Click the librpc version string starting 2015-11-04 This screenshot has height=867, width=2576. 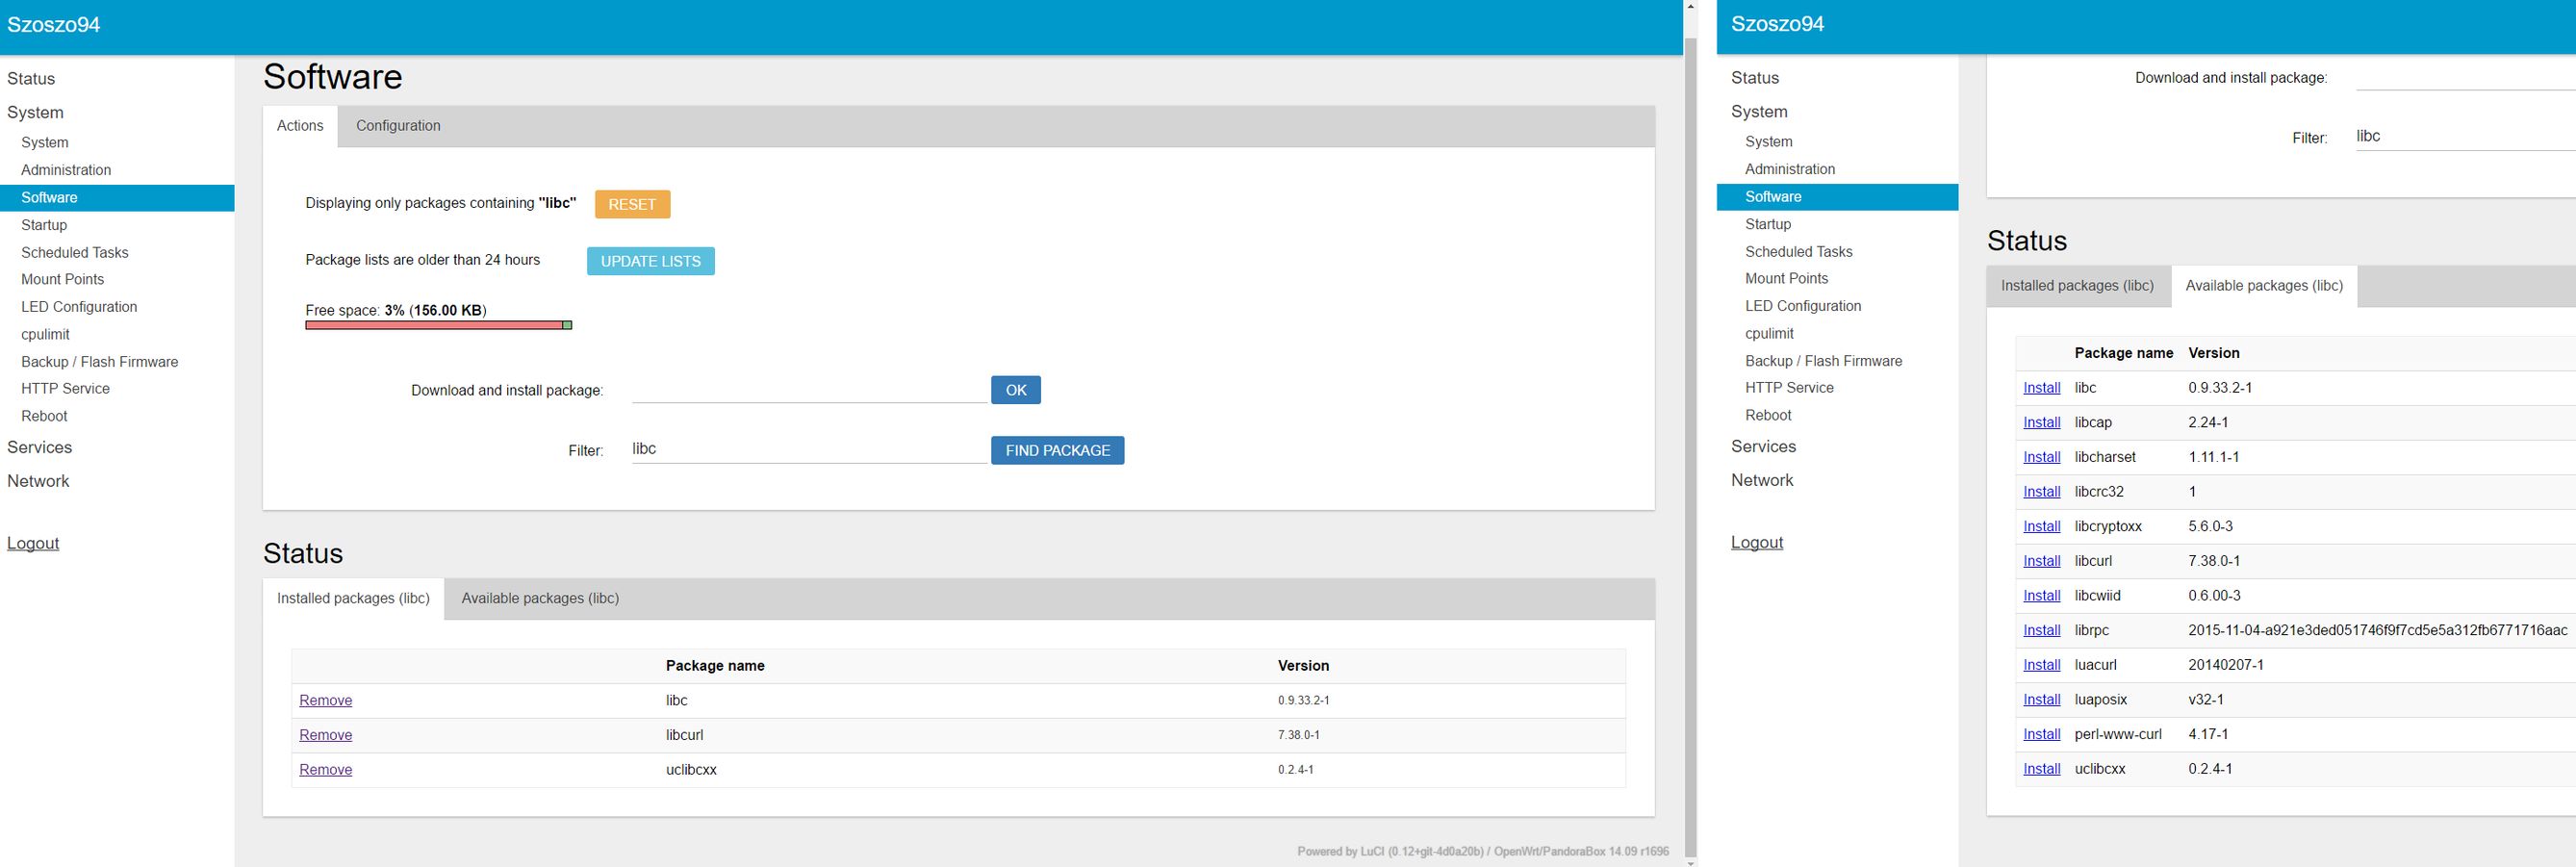2378,631
